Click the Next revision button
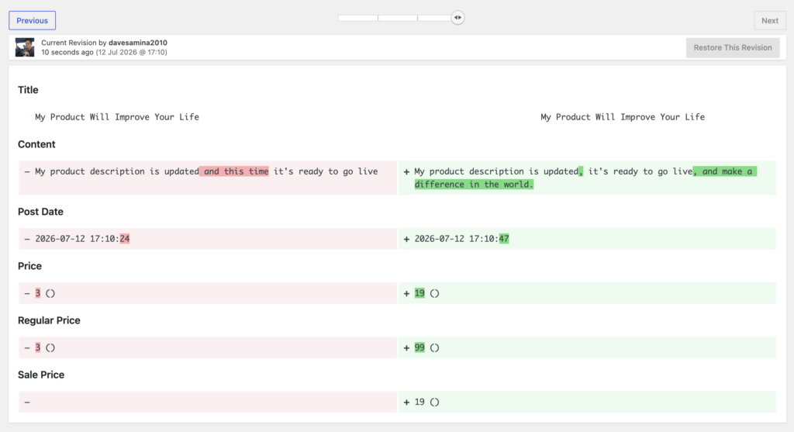This screenshot has width=794, height=432. (770, 21)
